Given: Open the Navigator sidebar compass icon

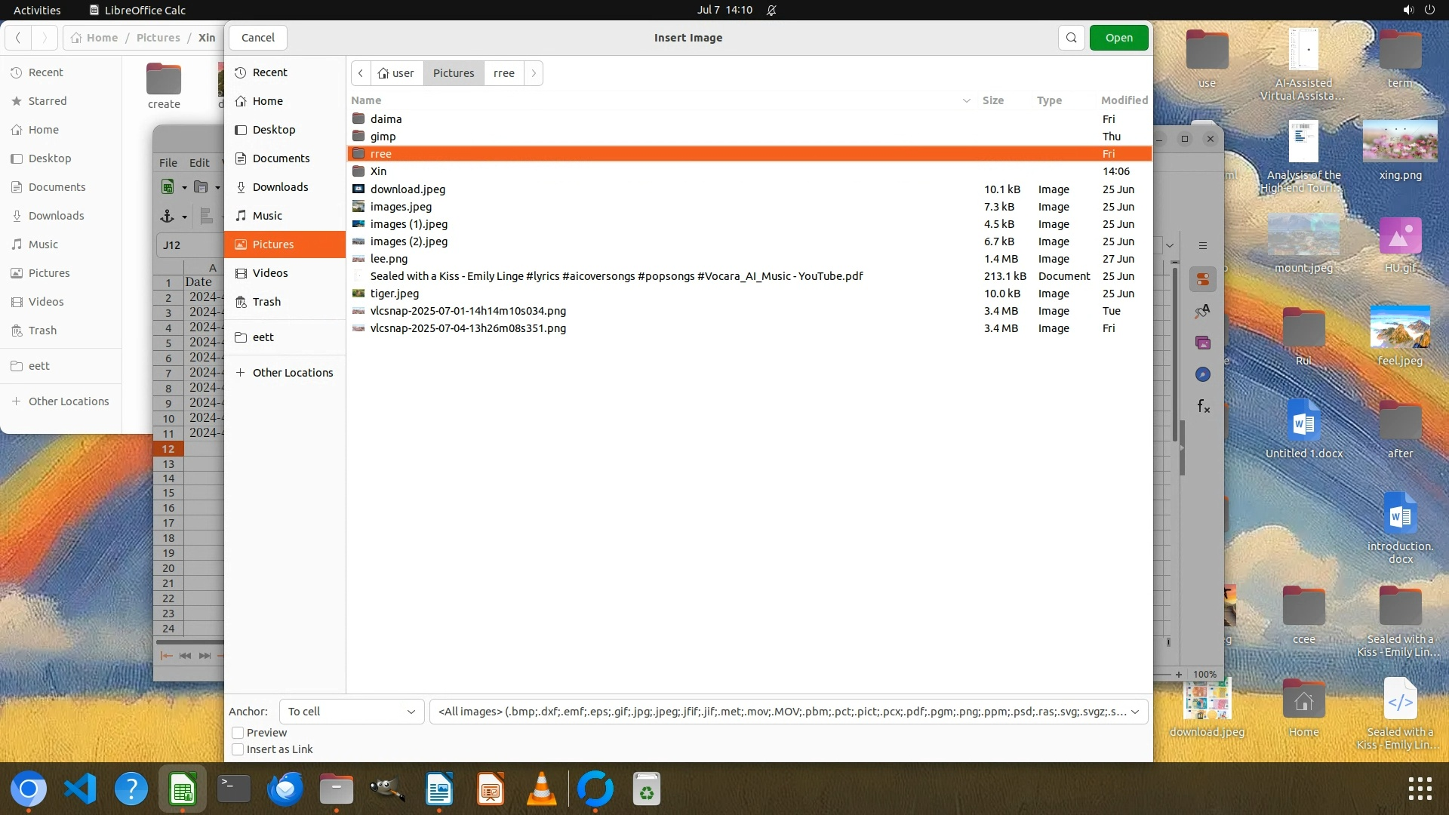Looking at the screenshot, I should coord(1203,375).
